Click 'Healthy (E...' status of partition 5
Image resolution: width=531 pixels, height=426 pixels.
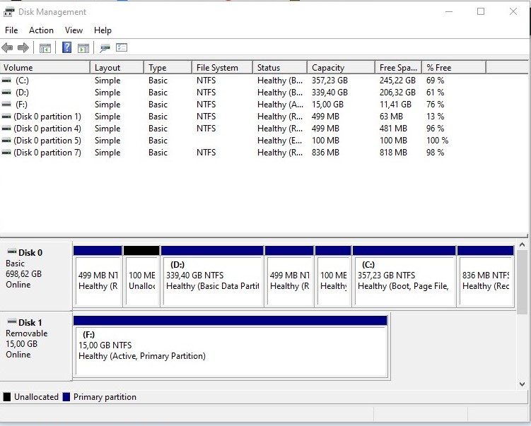coord(280,141)
